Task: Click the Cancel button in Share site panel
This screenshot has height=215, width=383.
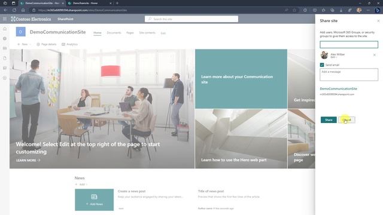Action: pyautogui.click(x=346, y=120)
